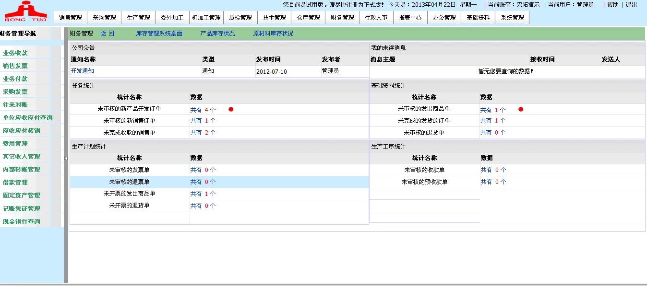The width and height of the screenshot is (647, 286).
Task: Click the 接收时间 column header
Action: (542, 59)
